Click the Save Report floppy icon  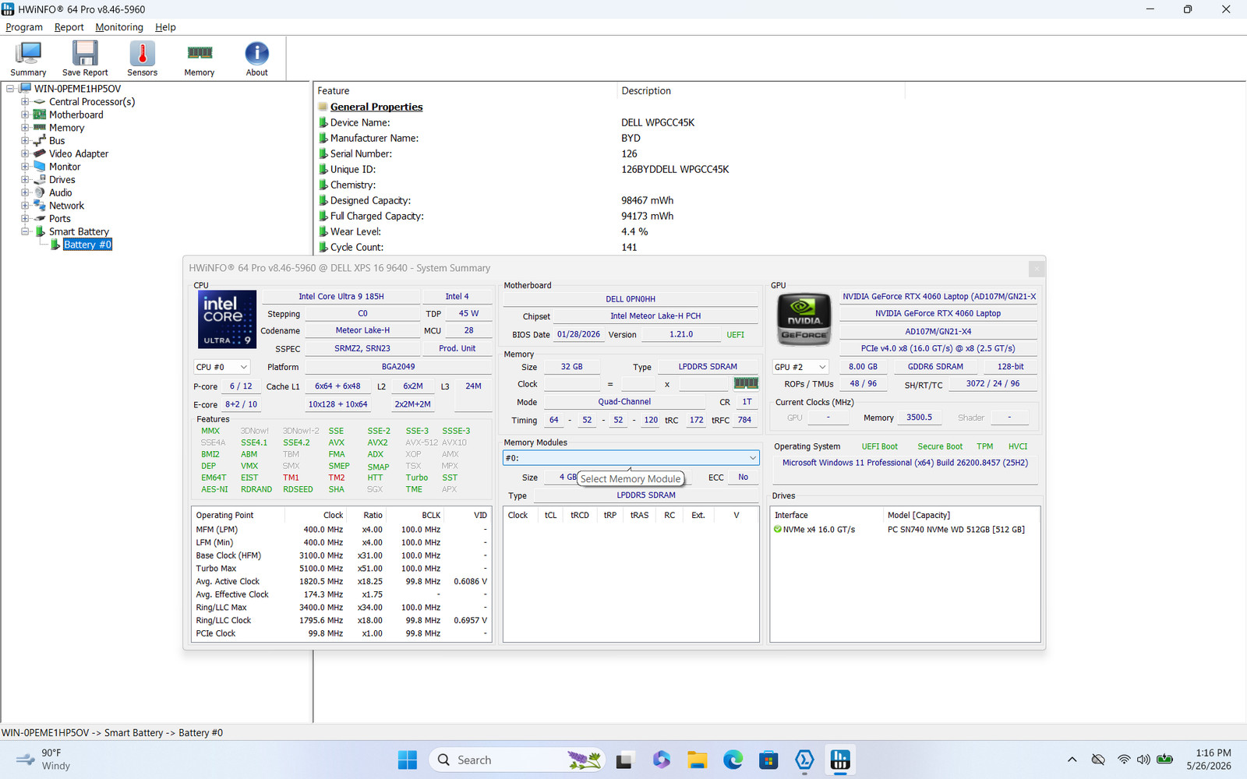tap(85, 58)
